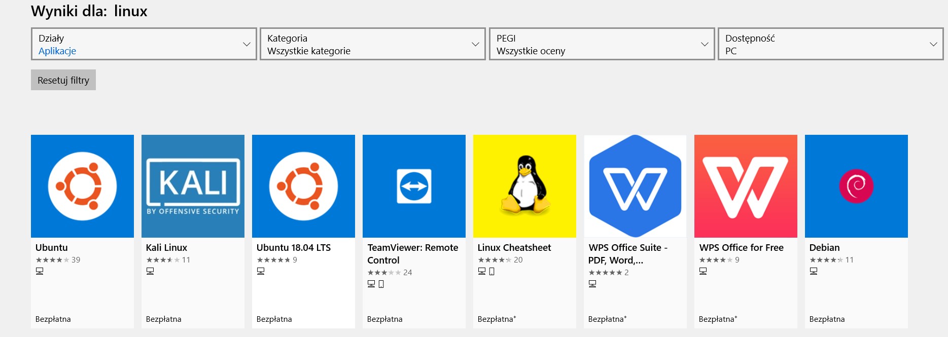Click the Bezpłatna+ label under Linux Cheatsheet
948x337 pixels.
497,319
